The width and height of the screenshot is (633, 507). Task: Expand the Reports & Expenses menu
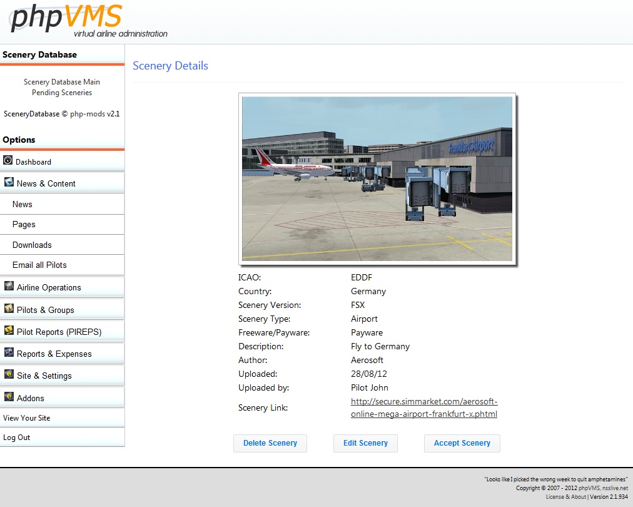[x=62, y=354]
